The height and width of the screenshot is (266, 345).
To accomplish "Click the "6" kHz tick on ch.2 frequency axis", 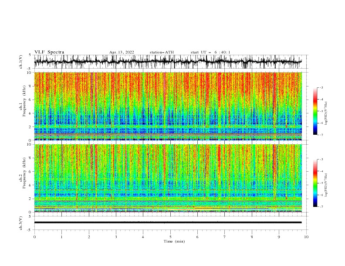I will (x=30, y=171).
